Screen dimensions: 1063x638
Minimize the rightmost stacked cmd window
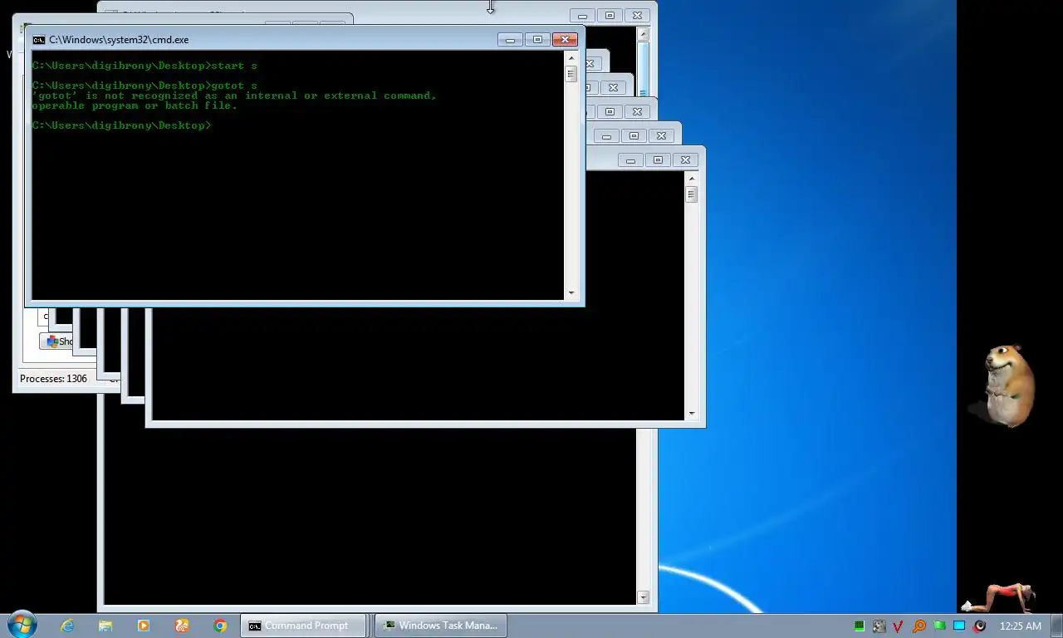point(630,160)
